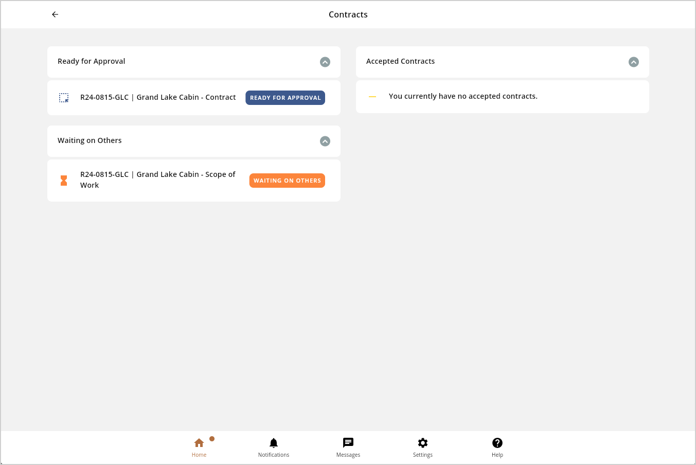Image resolution: width=696 pixels, height=465 pixels.
Task: Click the WAITING ON OTHERS badge
Action: [x=287, y=181]
